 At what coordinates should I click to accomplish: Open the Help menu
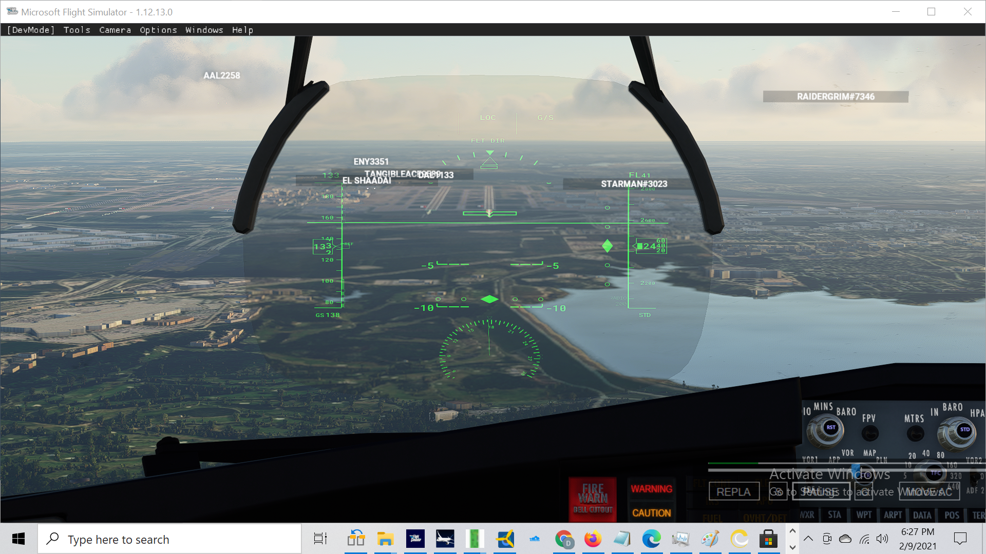(242, 30)
